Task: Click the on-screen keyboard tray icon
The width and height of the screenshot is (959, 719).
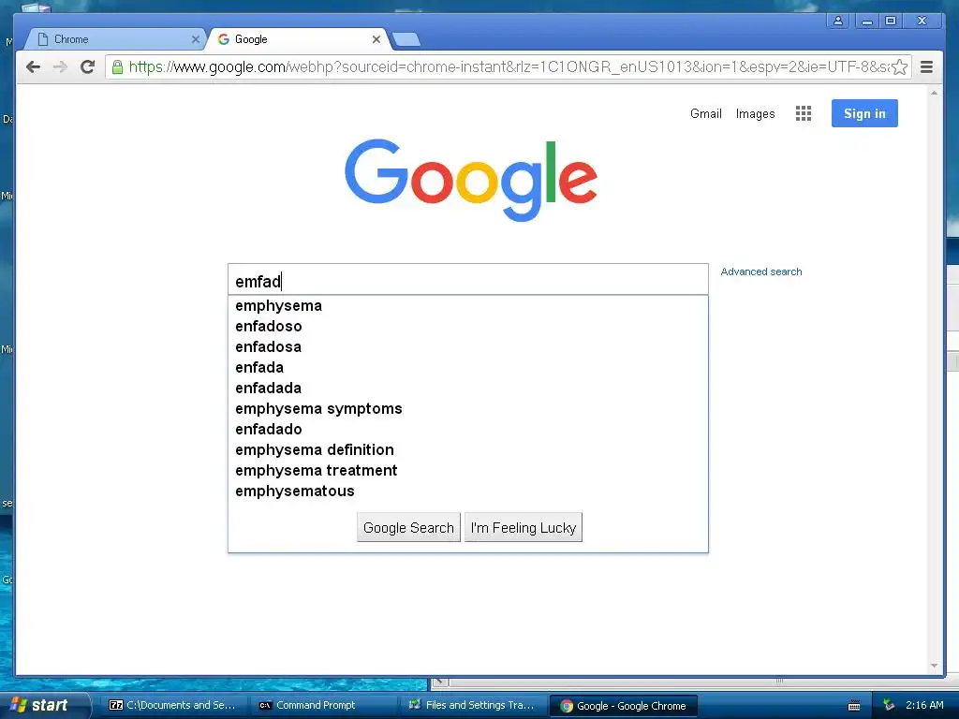Action: [854, 706]
